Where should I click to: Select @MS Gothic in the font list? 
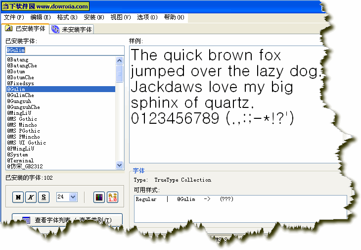61,119
